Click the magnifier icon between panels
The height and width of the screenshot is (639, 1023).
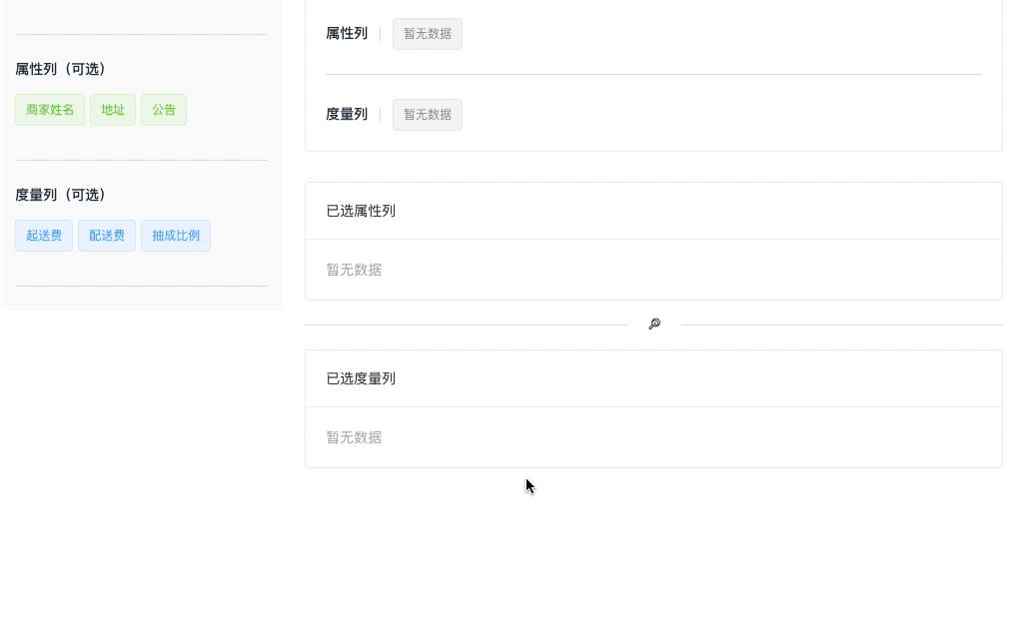(x=654, y=323)
